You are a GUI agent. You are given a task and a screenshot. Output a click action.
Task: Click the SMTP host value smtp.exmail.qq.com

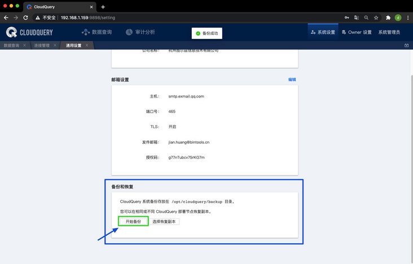click(186, 96)
